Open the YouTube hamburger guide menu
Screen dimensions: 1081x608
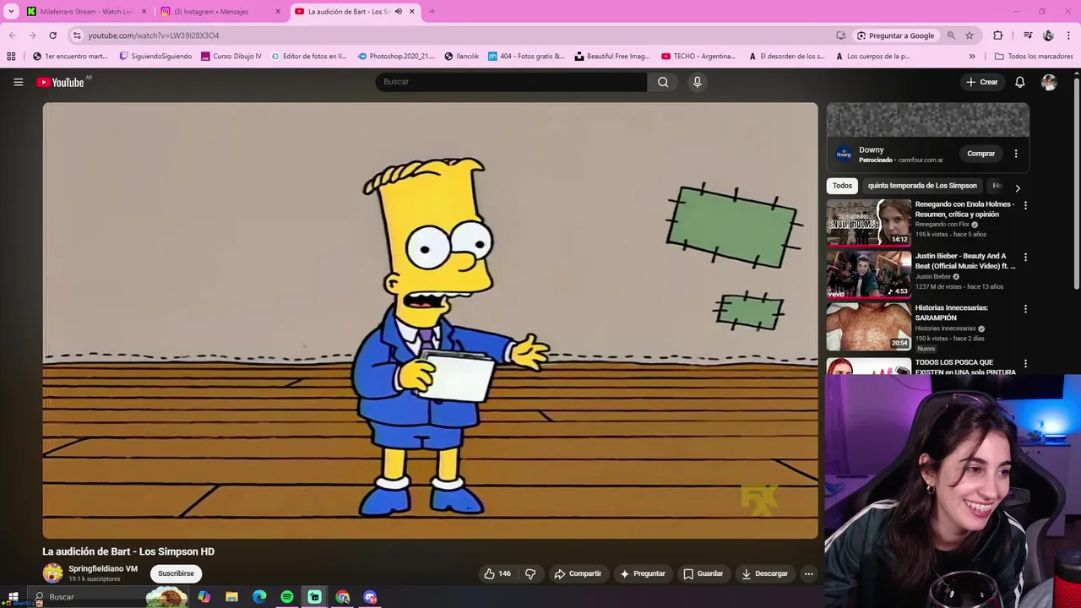(18, 82)
